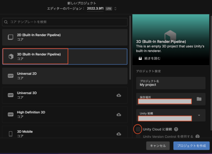Click the template search field
Viewport: 212px width, 154px height.
point(65,22)
